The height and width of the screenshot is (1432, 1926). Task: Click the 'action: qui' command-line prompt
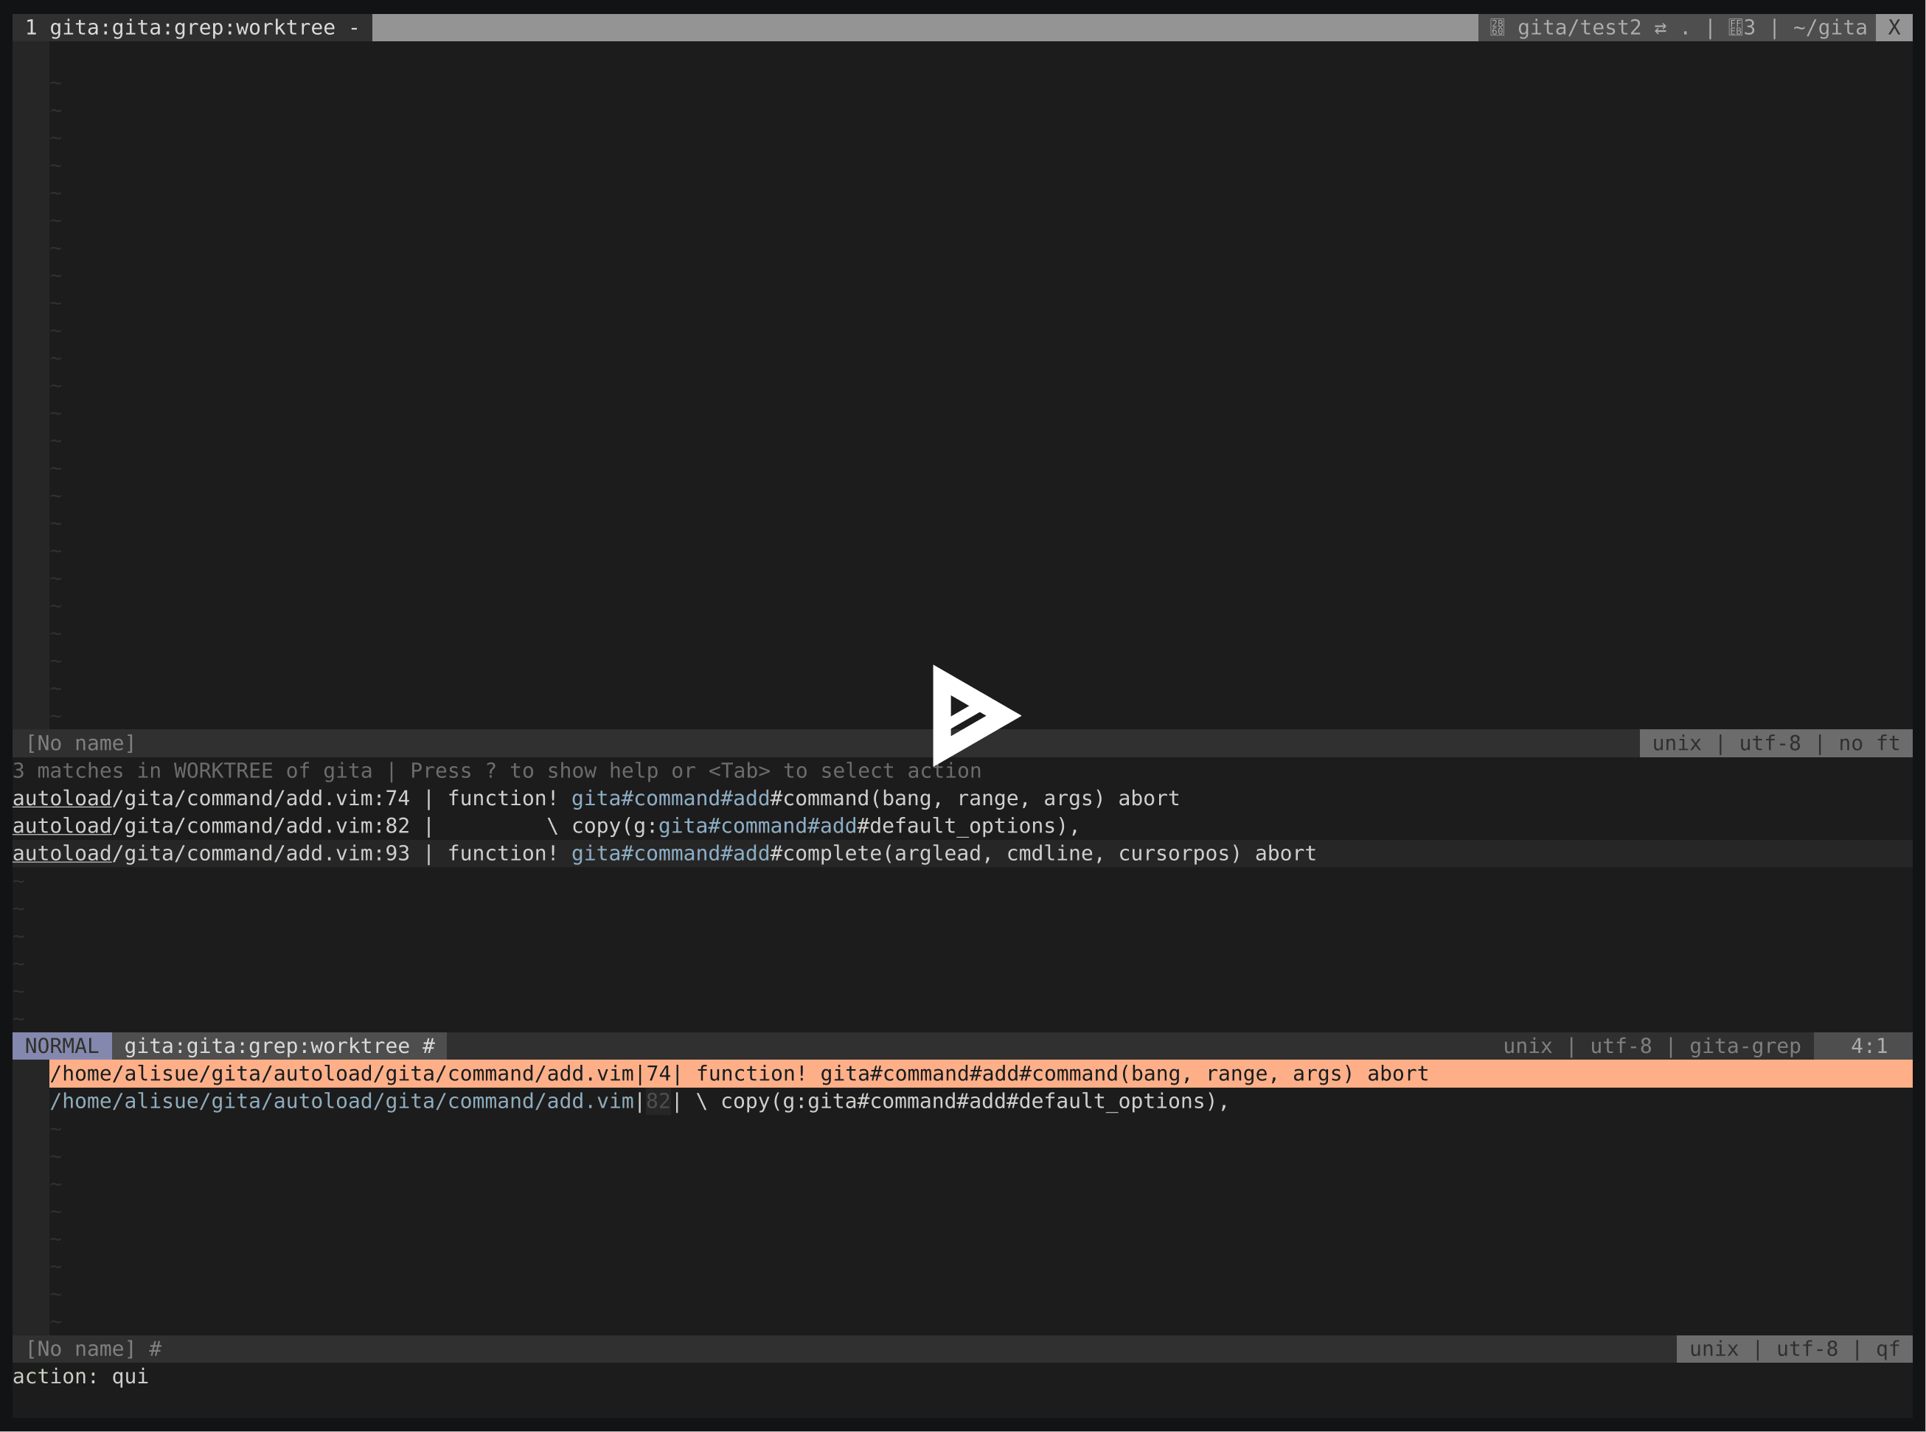tap(80, 1377)
